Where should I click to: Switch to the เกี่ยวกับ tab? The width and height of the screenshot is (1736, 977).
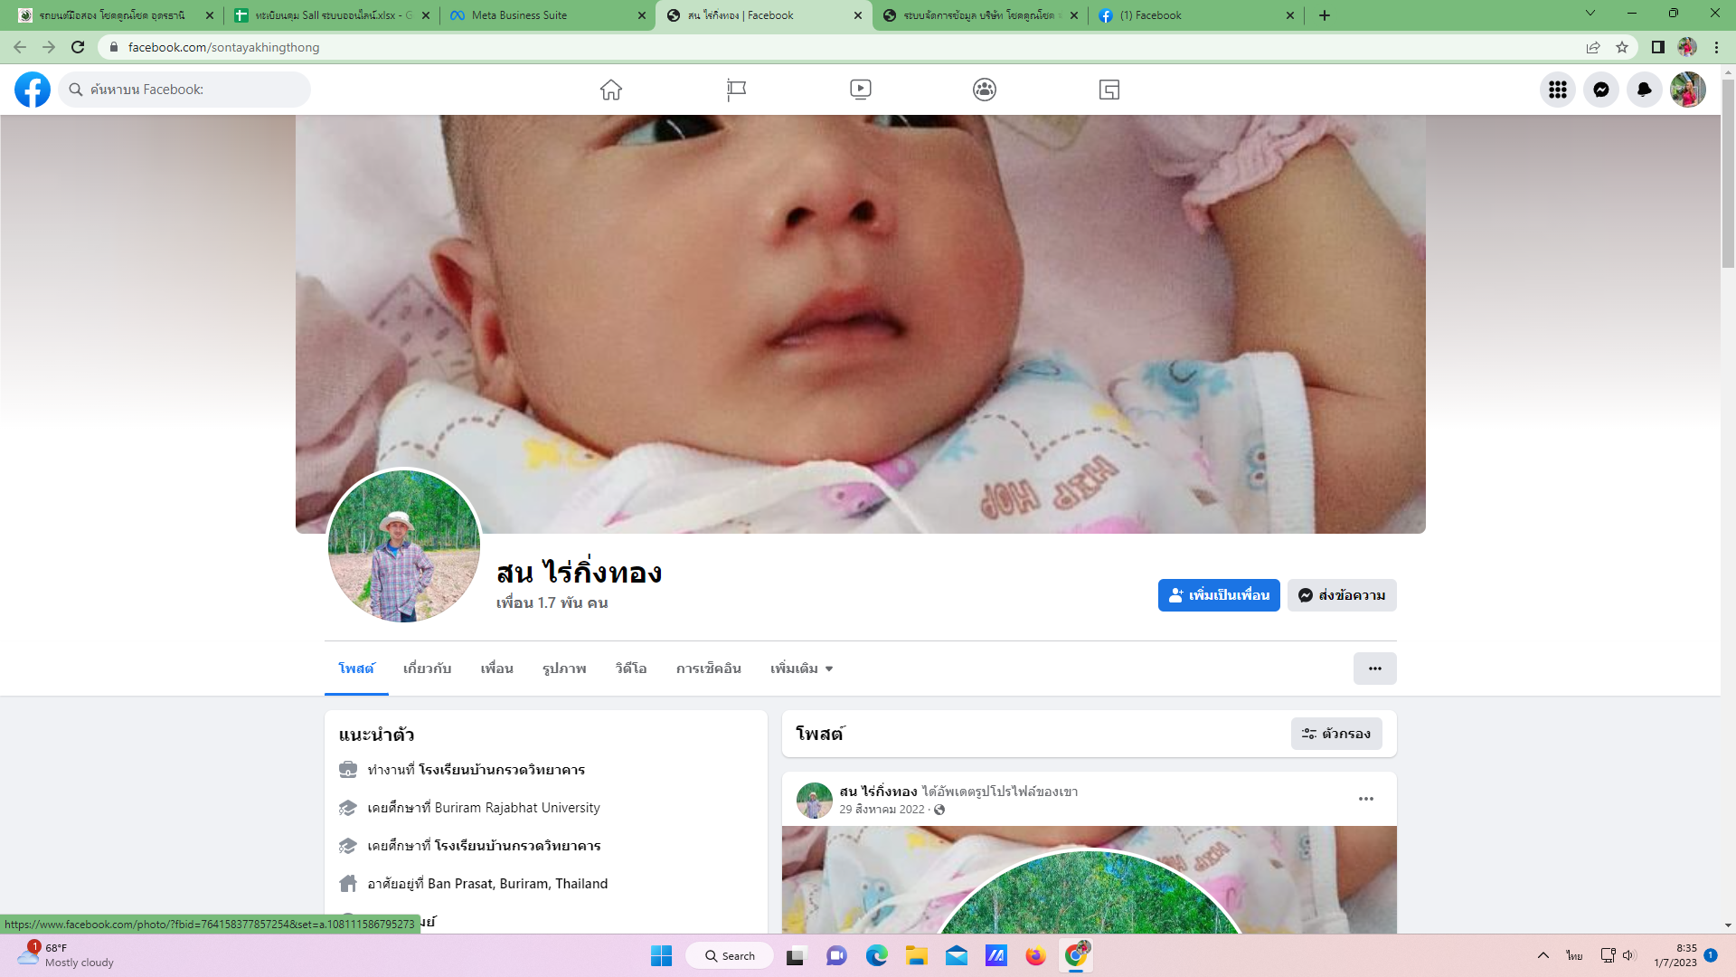(x=427, y=669)
